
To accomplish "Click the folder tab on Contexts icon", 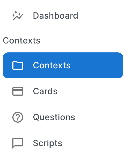I will (15, 62).
